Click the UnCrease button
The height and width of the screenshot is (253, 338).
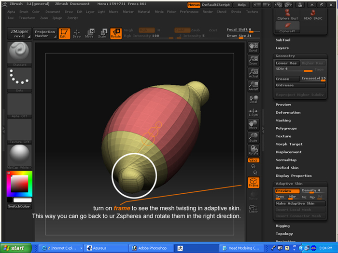[300, 85]
